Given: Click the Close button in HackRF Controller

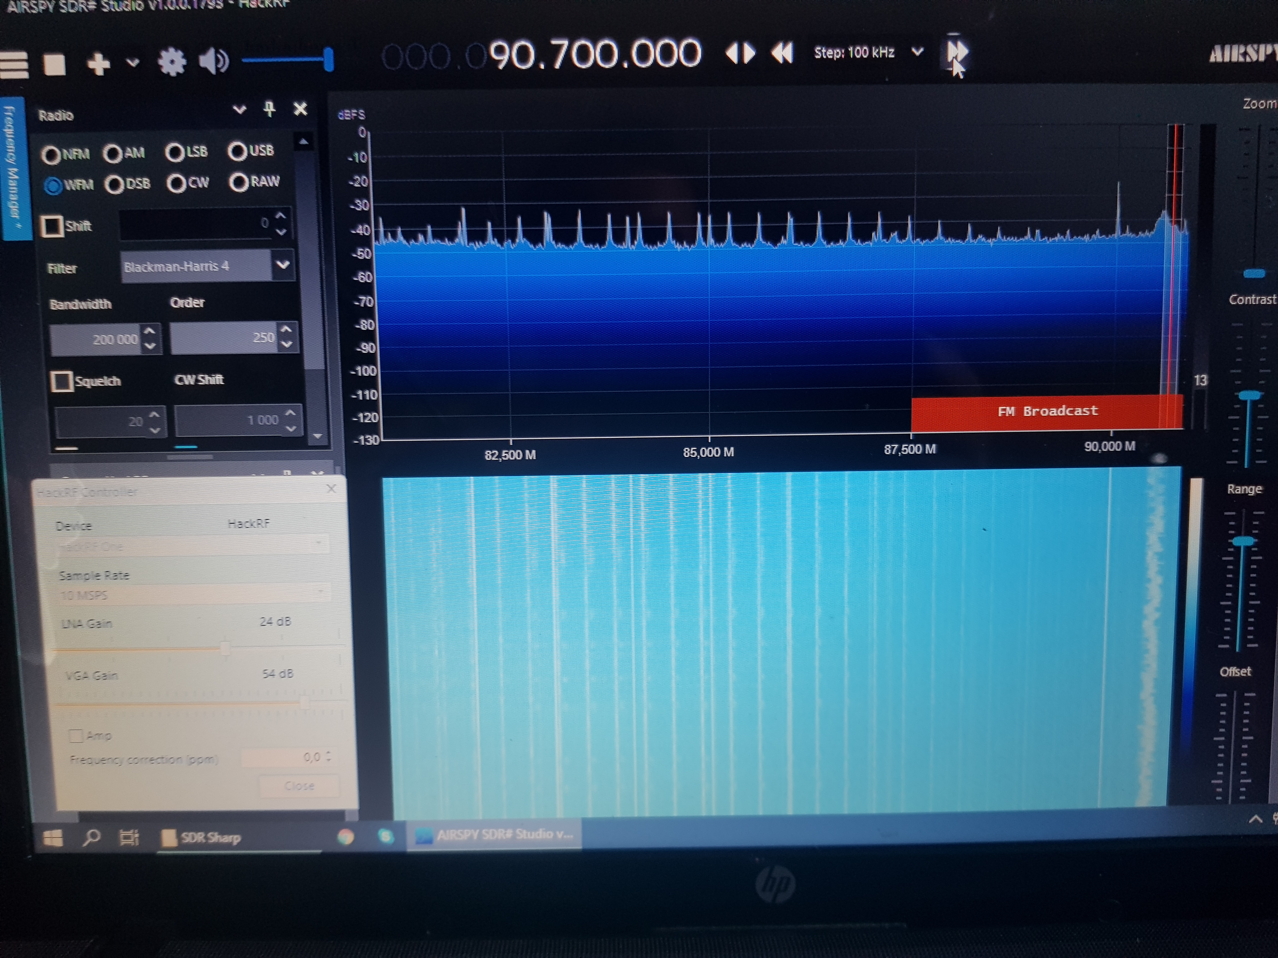Looking at the screenshot, I should (299, 786).
